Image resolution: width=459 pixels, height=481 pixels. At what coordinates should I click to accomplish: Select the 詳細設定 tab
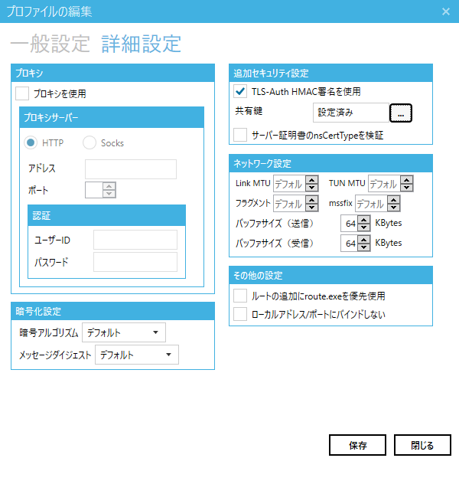point(142,43)
